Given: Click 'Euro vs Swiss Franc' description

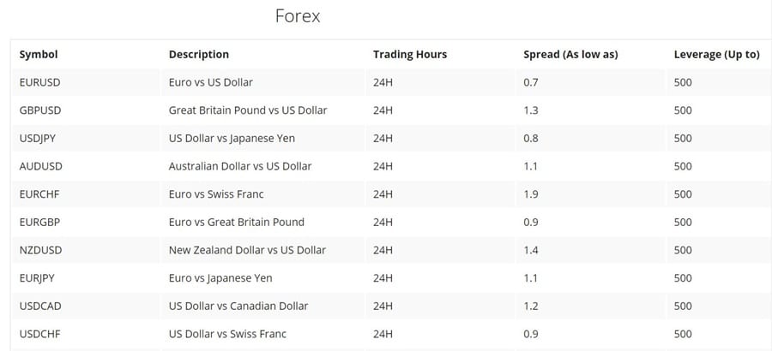Looking at the screenshot, I should click(221, 194).
